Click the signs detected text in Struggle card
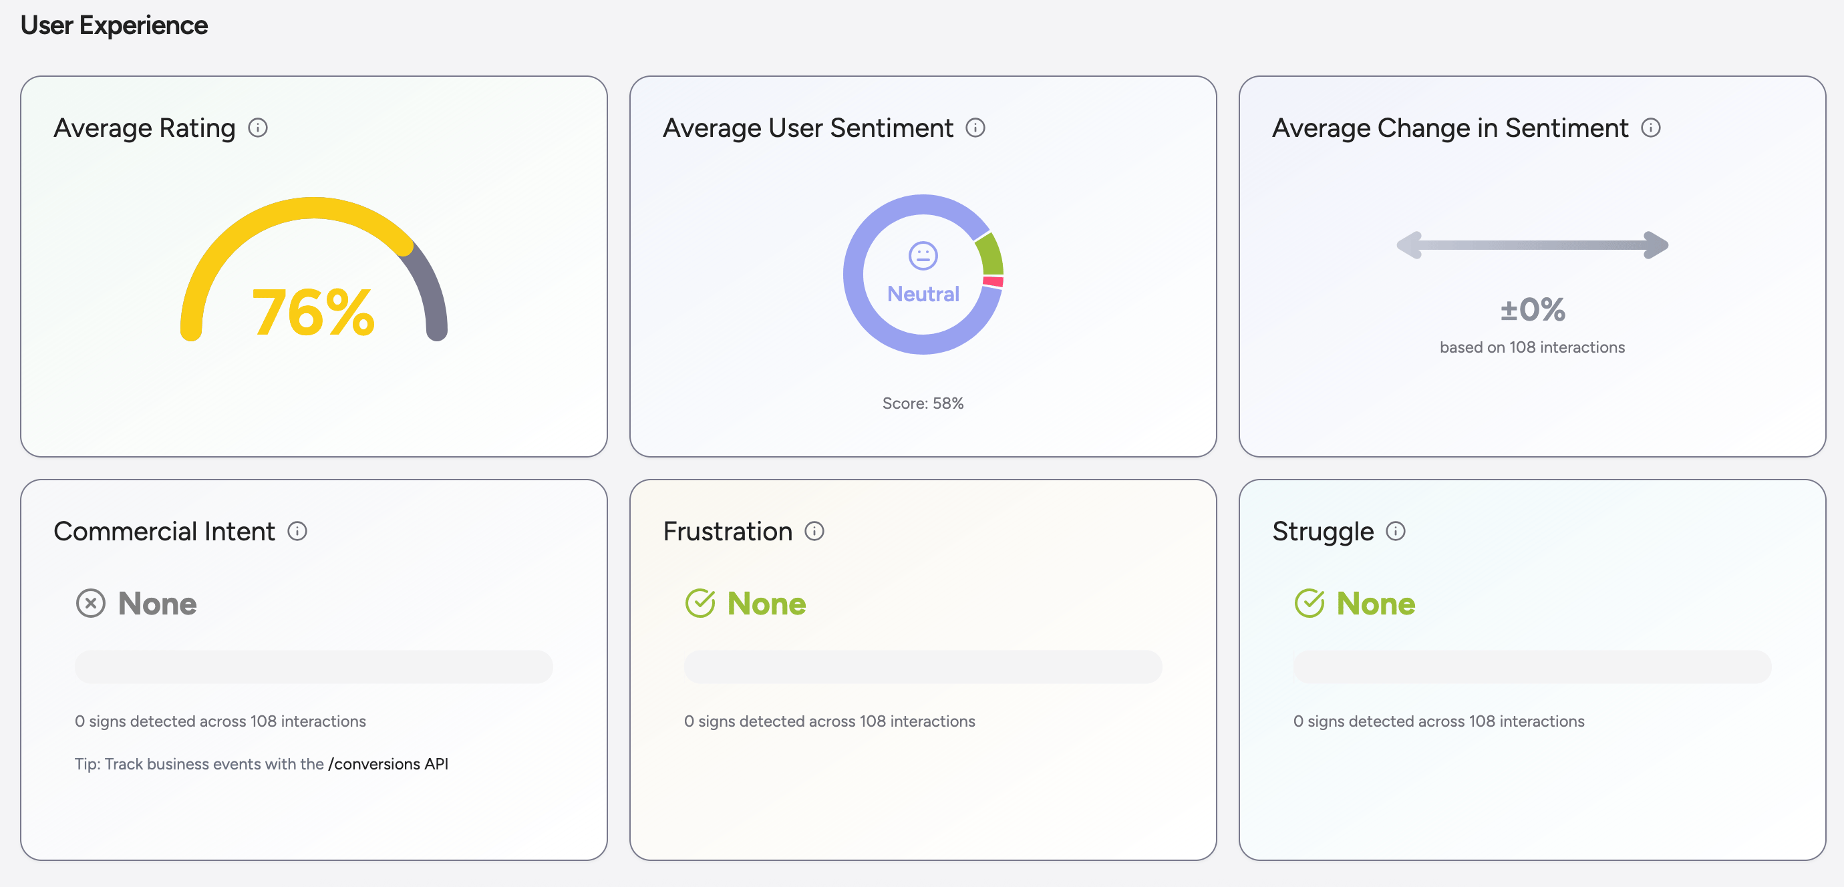Viewport: 1844px width, 887px height. pos(1439,721)
